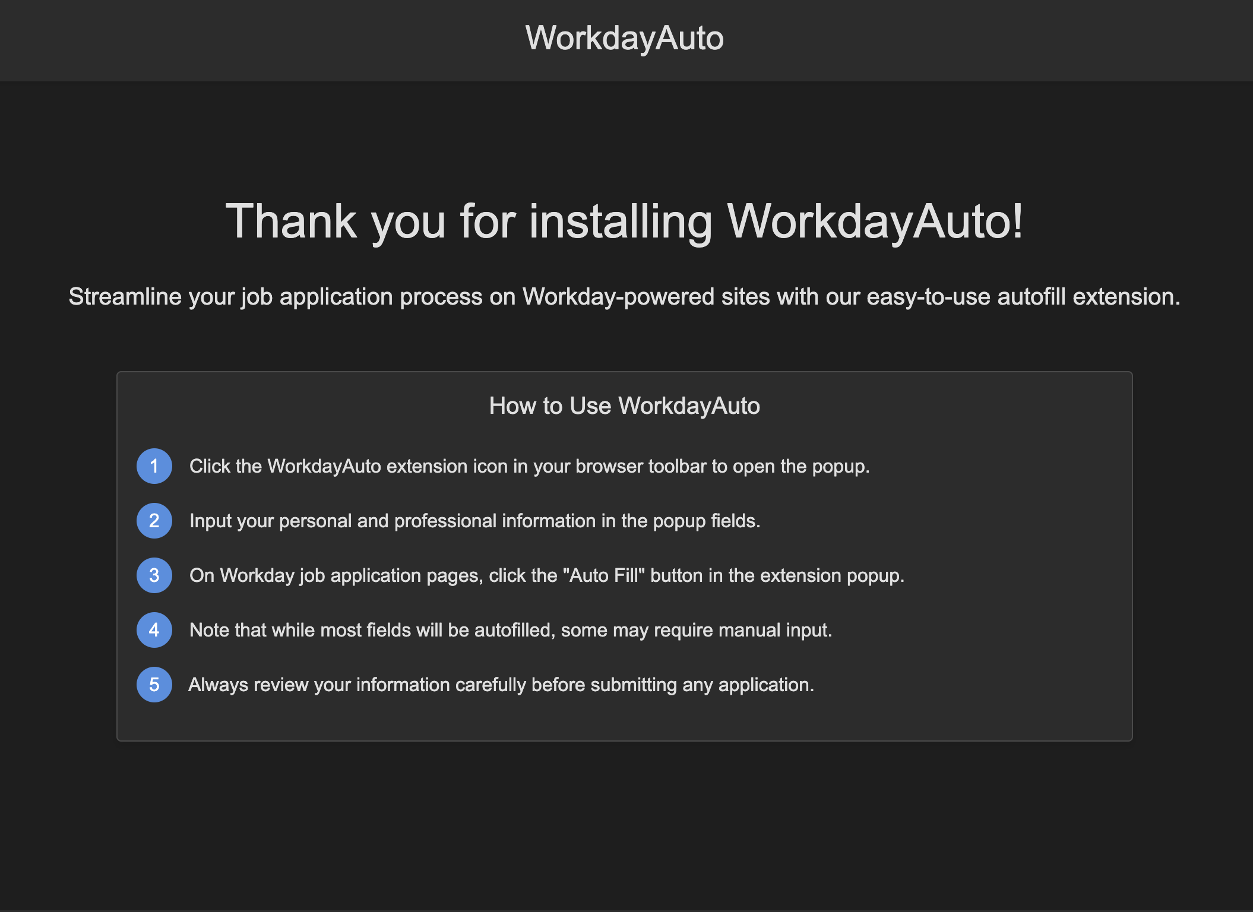Click the blue step 3 circle badge
1253x912 pixels.
[x=154, y=575]
